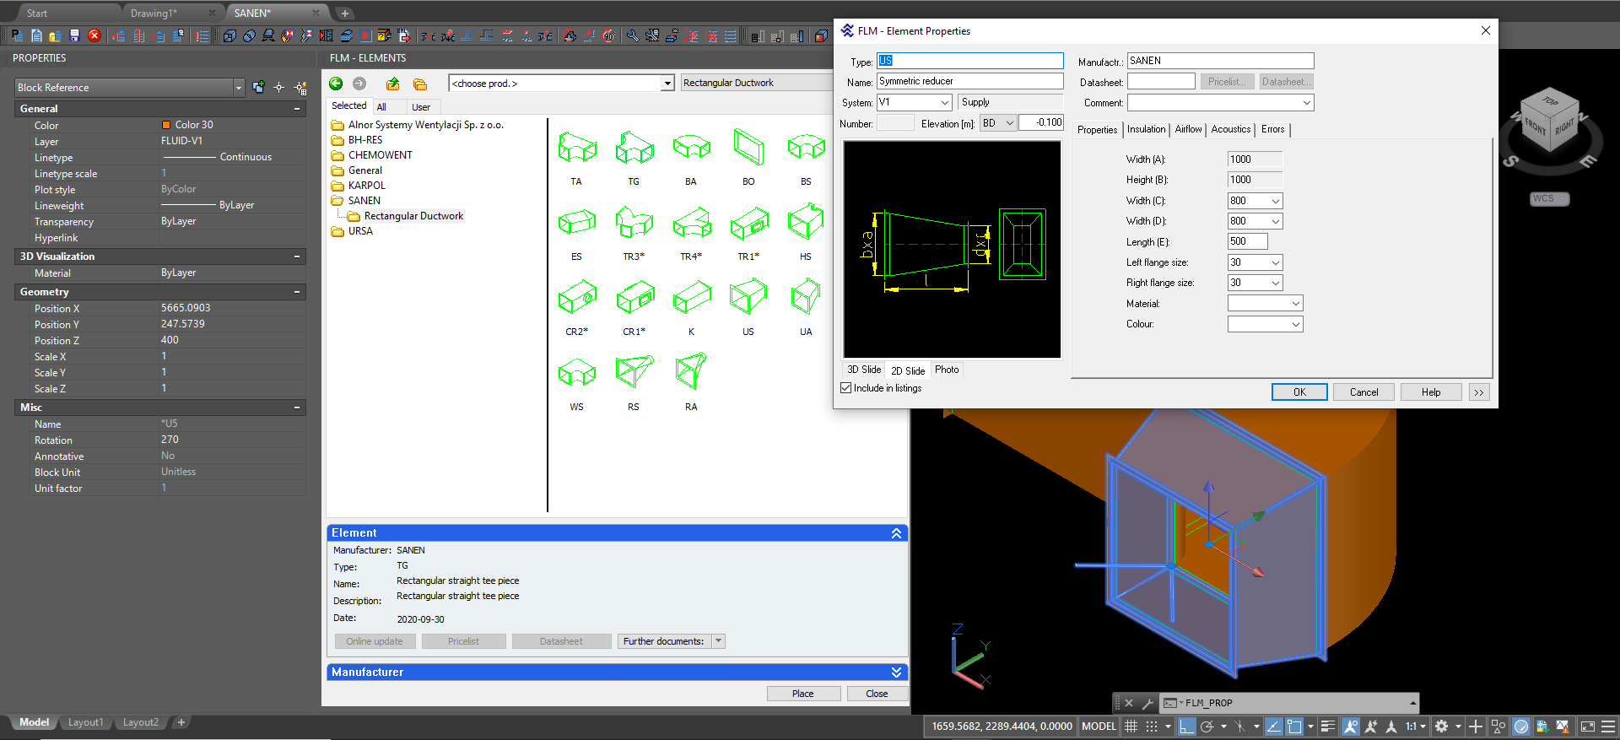1620x740 pixels.
Task: Open the System V1 dropdown
Action: (944, 102)
